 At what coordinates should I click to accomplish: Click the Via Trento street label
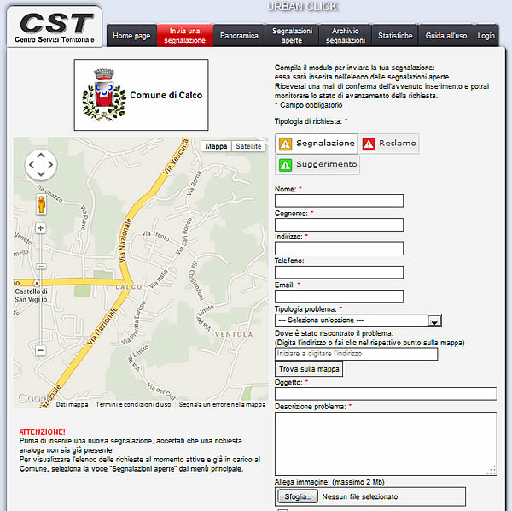(x=155, y=236)
